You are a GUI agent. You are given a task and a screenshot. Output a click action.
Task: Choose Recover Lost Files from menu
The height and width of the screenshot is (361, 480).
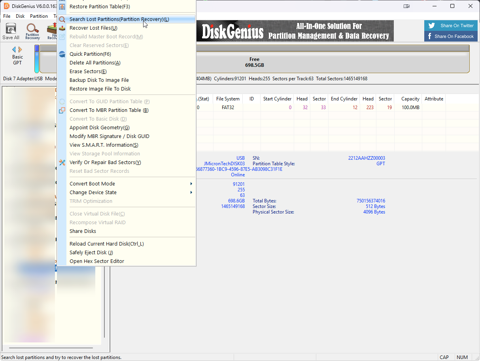tap(93, 28)
